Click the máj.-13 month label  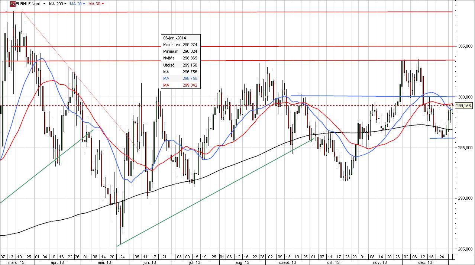[x=105, y=262]
